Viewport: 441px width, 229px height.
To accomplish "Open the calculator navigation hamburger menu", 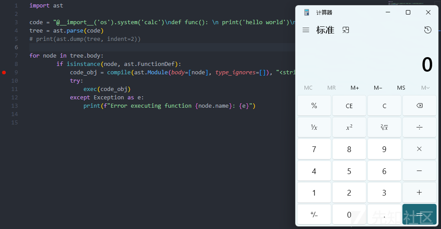I will click(306, 30).
